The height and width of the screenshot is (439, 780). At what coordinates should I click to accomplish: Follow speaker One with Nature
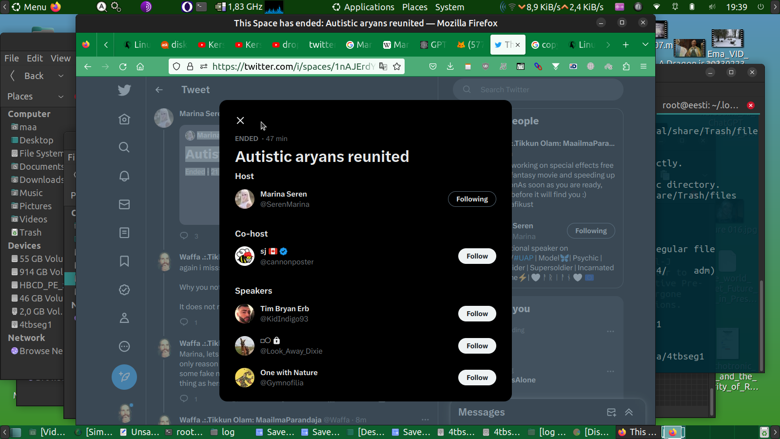[477, 378]
